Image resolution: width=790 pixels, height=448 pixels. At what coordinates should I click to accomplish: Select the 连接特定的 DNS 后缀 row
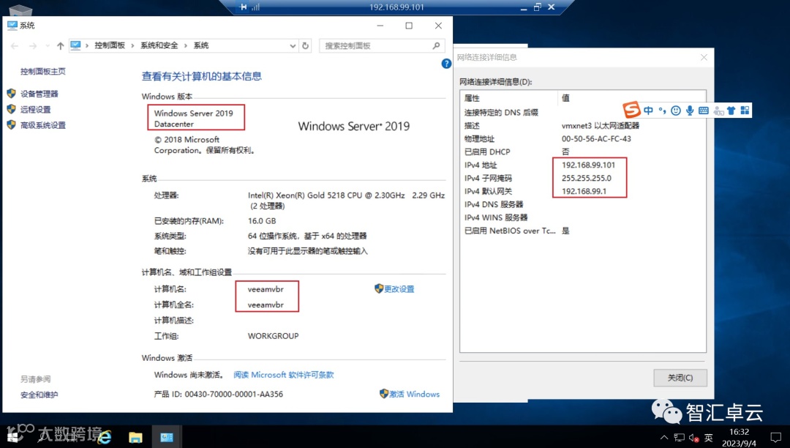coord(583,113)
